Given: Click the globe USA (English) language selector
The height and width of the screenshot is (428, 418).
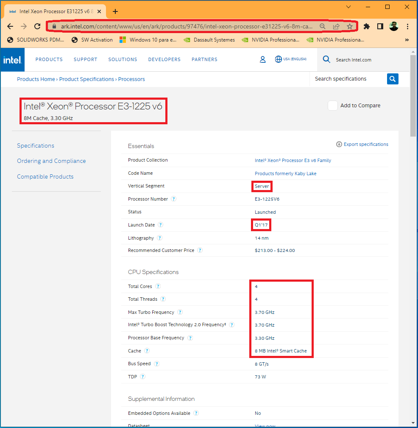Looking at the screenshot, I should (x=290, y=59).
